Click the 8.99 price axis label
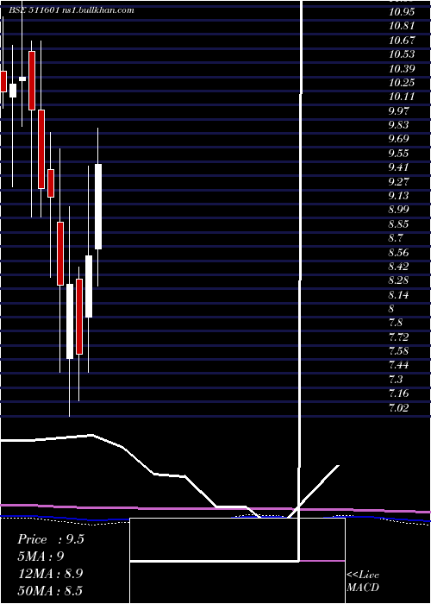Image resolution: width=431 pixels, height=604 pixels. pyautogui.click(x=398, y=210)
